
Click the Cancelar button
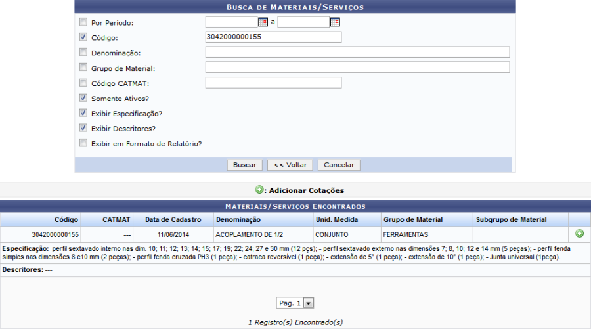click(x=339, y=165)
